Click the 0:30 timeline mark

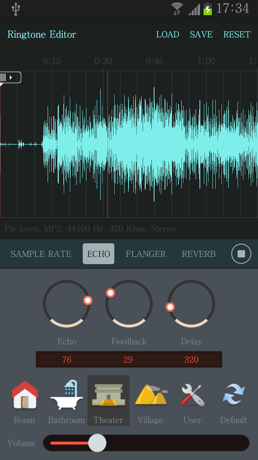[104, 61]
